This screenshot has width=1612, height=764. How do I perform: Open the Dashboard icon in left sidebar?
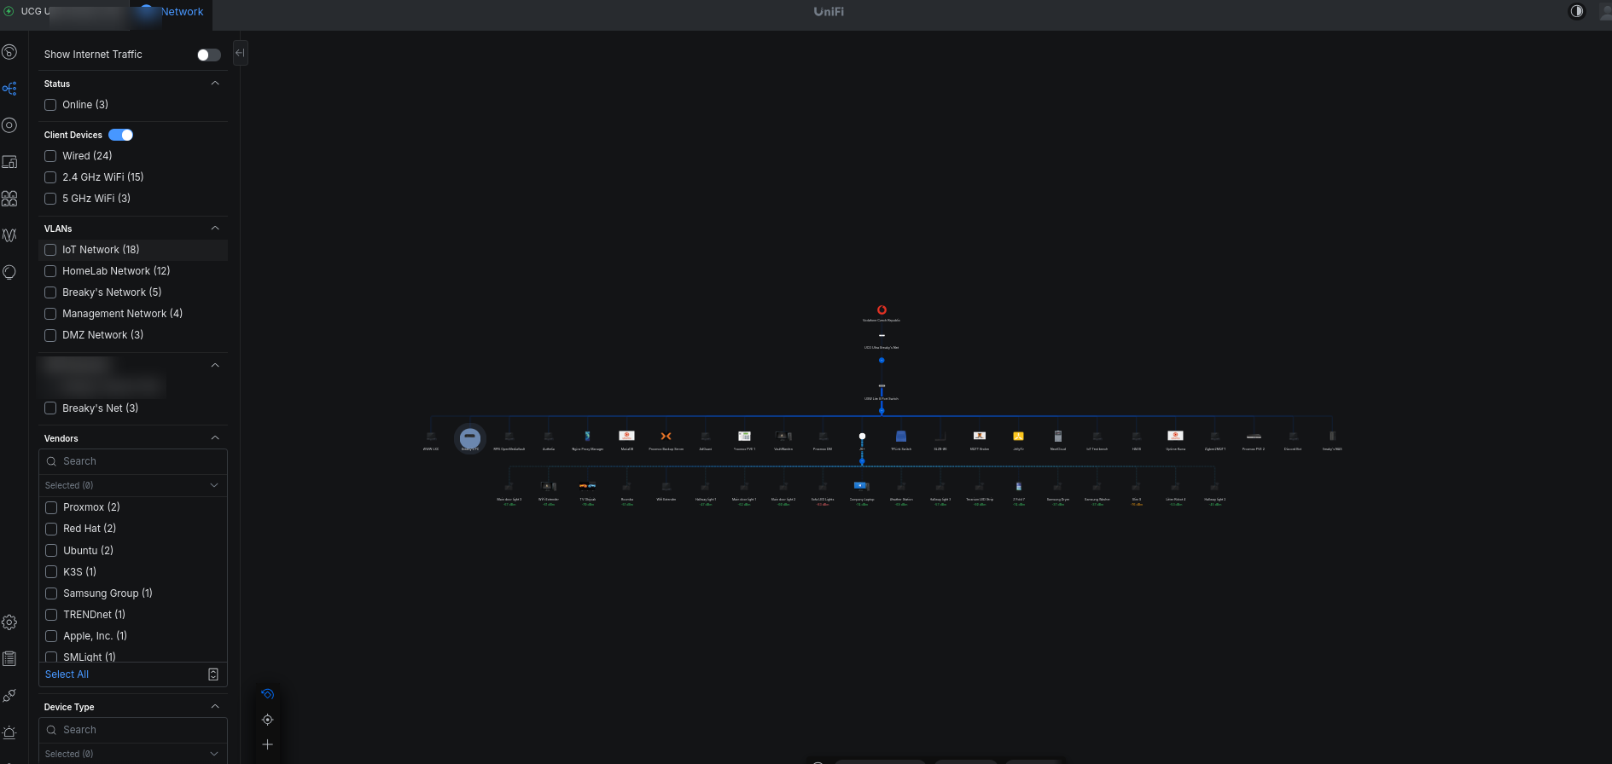[x=9, y=52]
